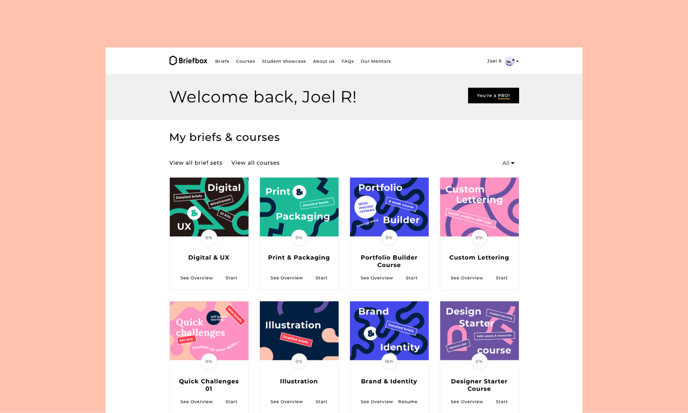Open the Joel R profile avatar
This screenshot has height=413, width=688.
tap(509, 61)
